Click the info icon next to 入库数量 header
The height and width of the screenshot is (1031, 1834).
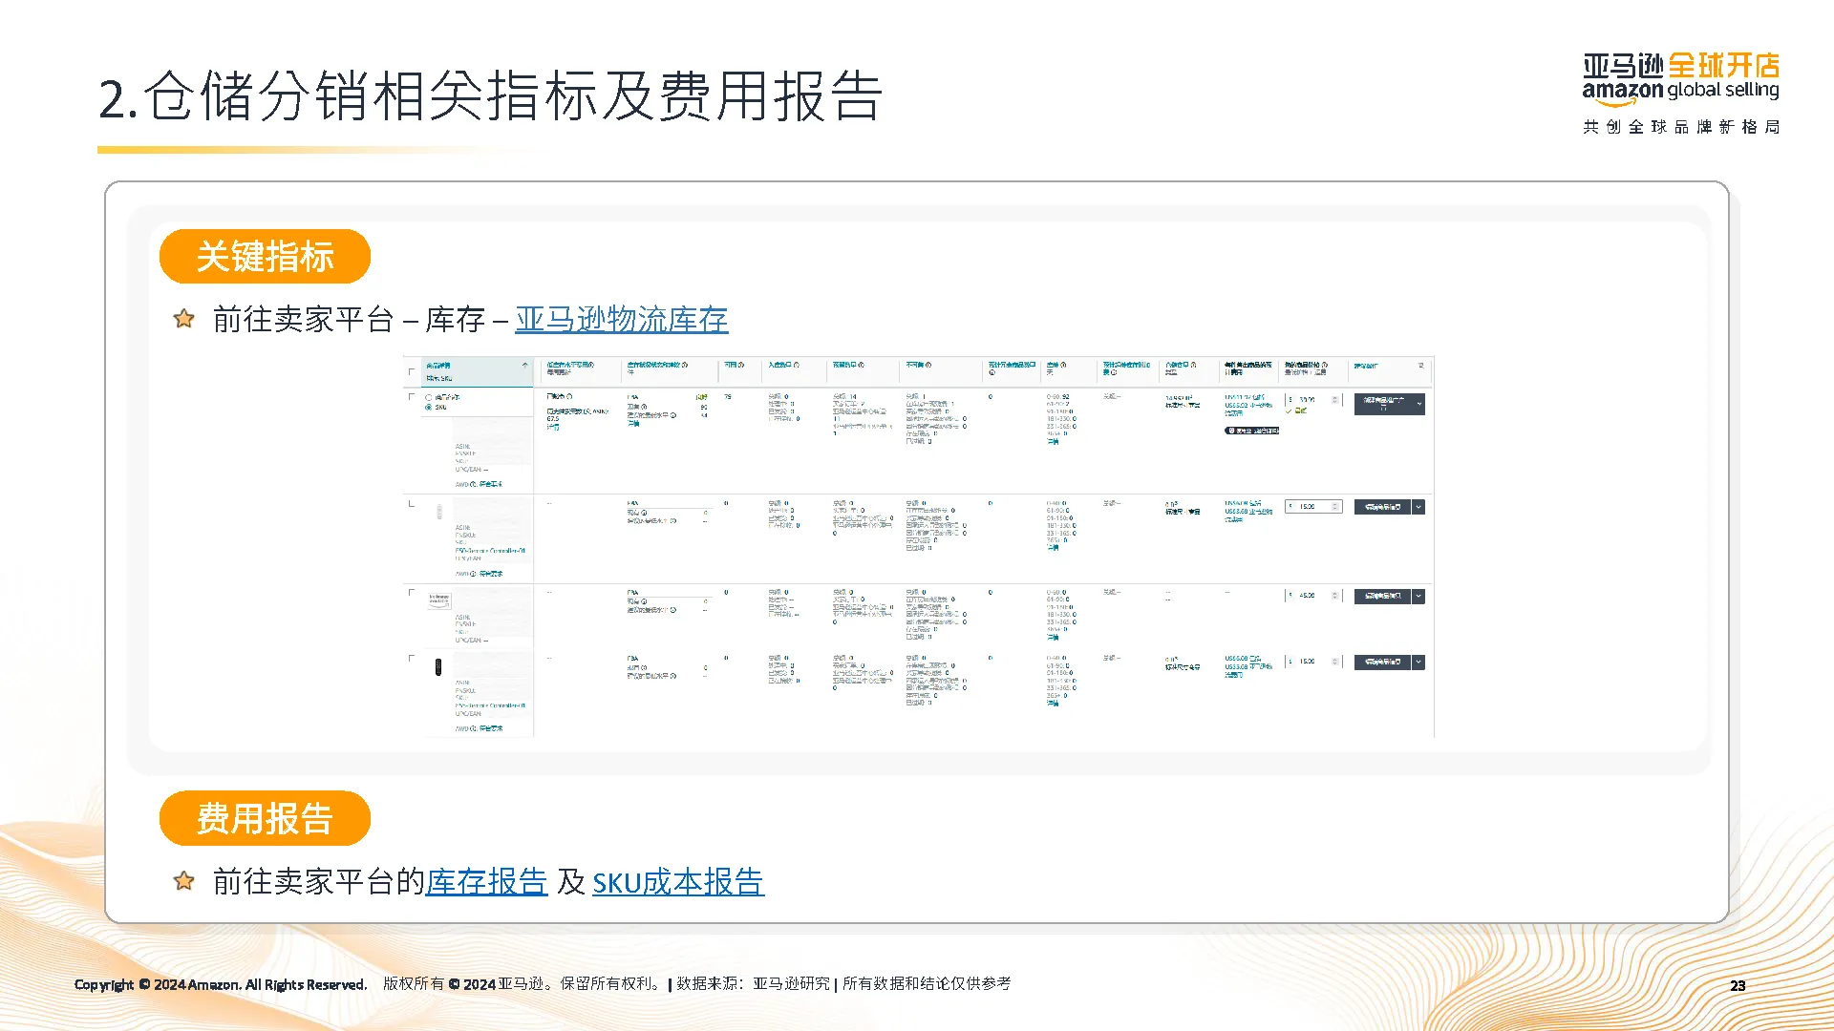[796, 365]
